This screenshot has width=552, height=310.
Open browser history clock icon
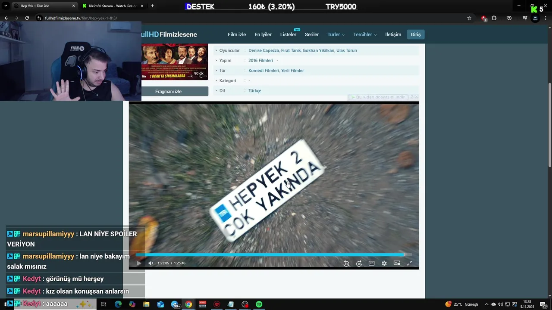(x=509, y=18)
